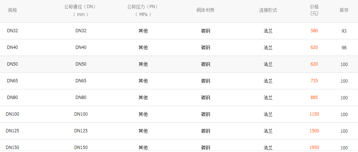Click DN50 in the 规格 column
Screen dimensions: 358x152
(12, 64)
